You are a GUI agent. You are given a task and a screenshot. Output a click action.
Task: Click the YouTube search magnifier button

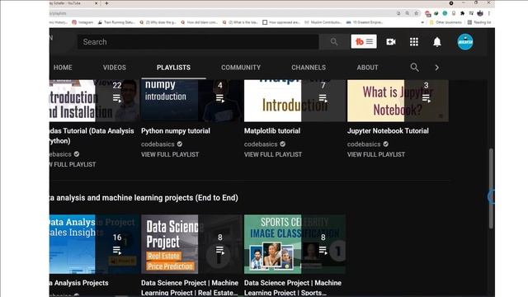point(333,42)
